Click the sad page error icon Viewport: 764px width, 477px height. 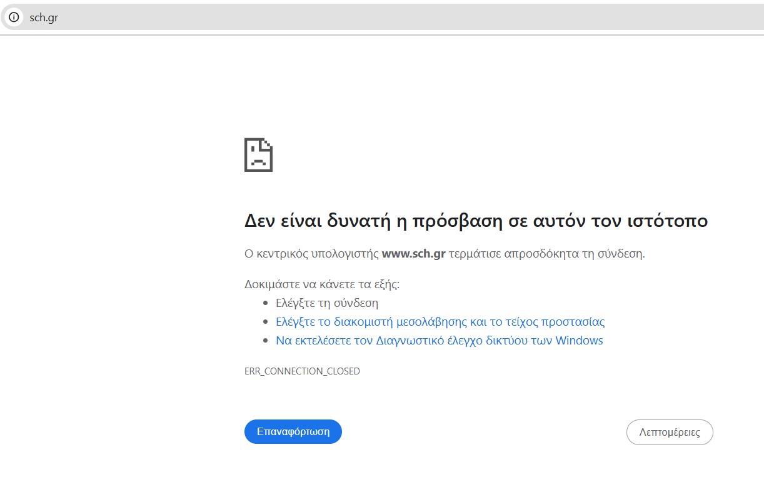258,155
